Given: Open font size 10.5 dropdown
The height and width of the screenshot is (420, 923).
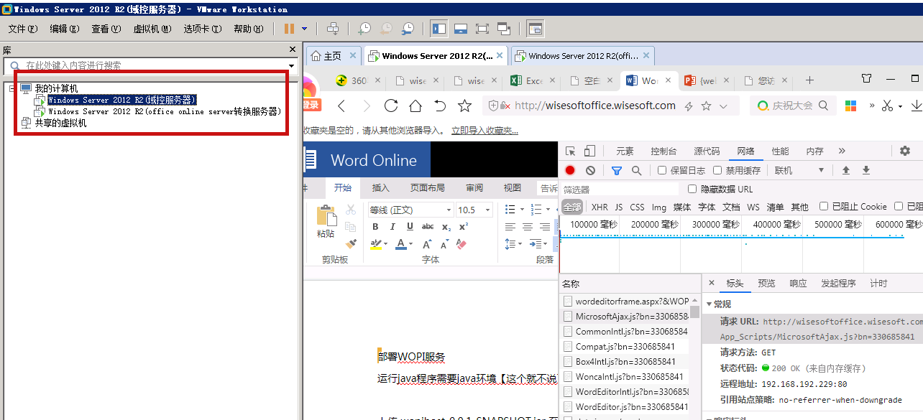Looking at the screenshot, I should (488, 210).
